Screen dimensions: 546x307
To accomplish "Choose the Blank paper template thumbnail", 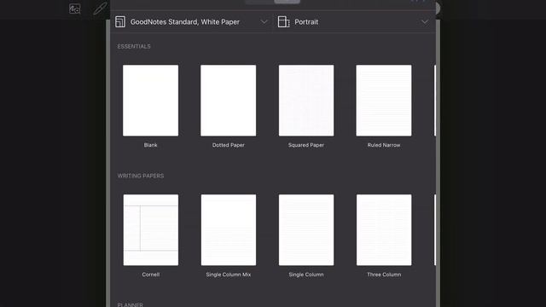I will tap(150, 101).
